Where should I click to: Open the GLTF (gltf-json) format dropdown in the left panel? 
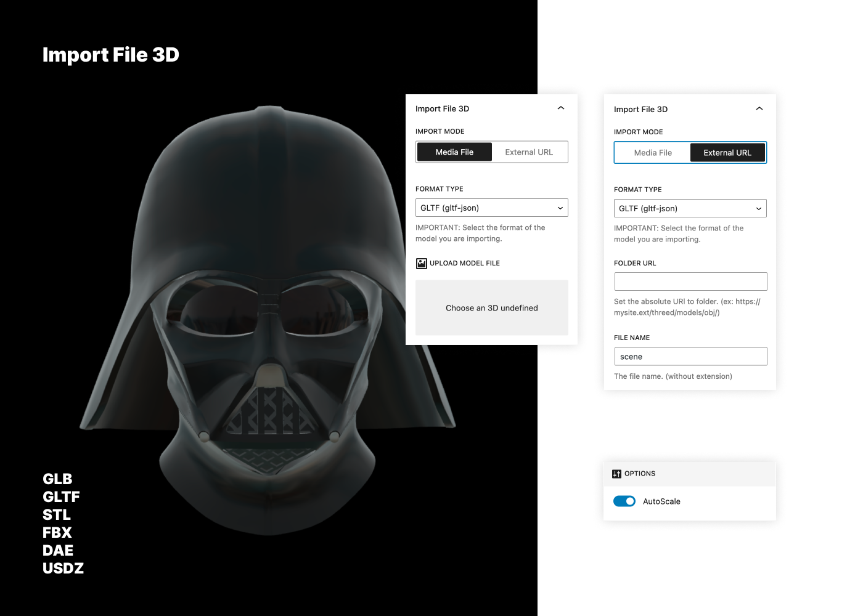tap(491, 208)
